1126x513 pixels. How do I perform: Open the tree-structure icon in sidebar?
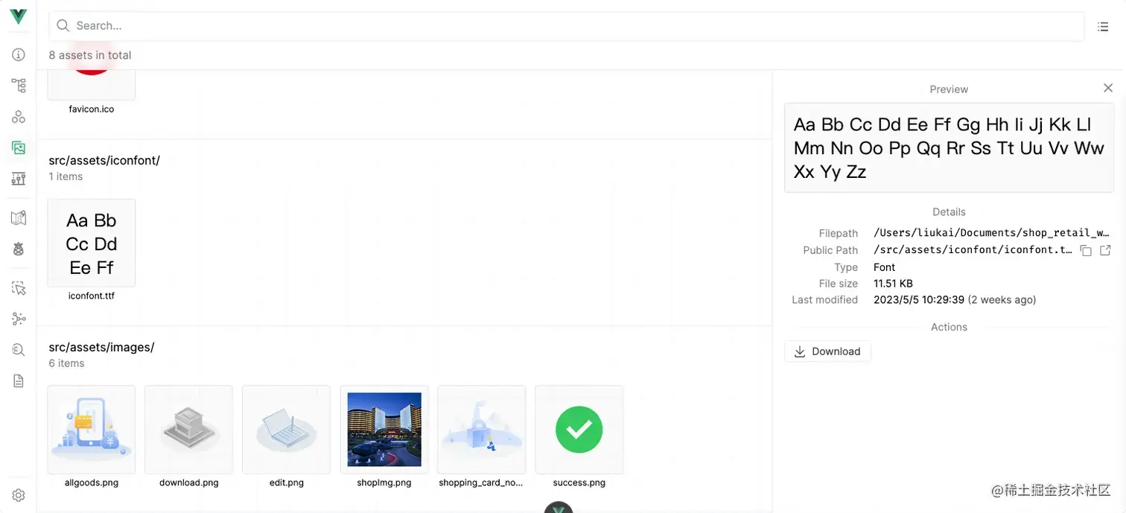(x=19, y=86)
